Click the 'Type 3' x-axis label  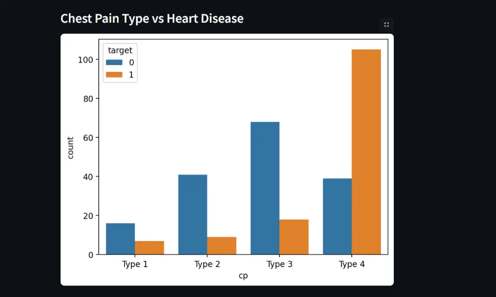[279, 264]
